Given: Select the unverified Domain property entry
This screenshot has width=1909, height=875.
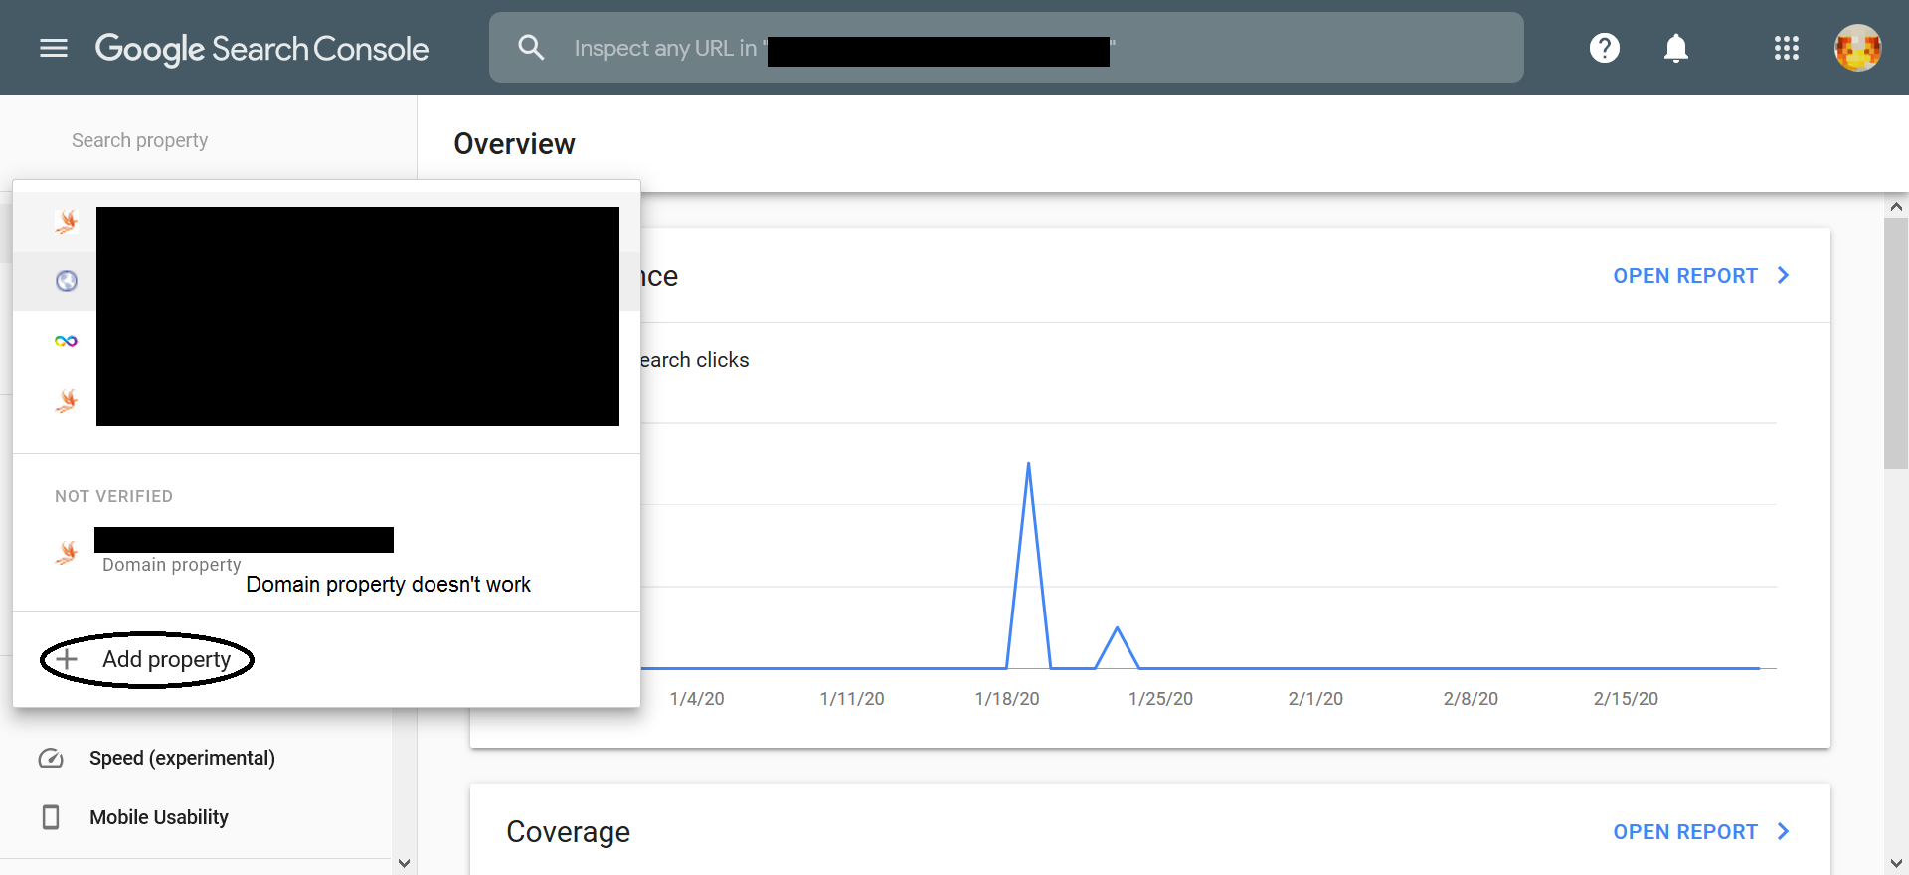Looking at the screenshot, I should click(x=244, y=550).
